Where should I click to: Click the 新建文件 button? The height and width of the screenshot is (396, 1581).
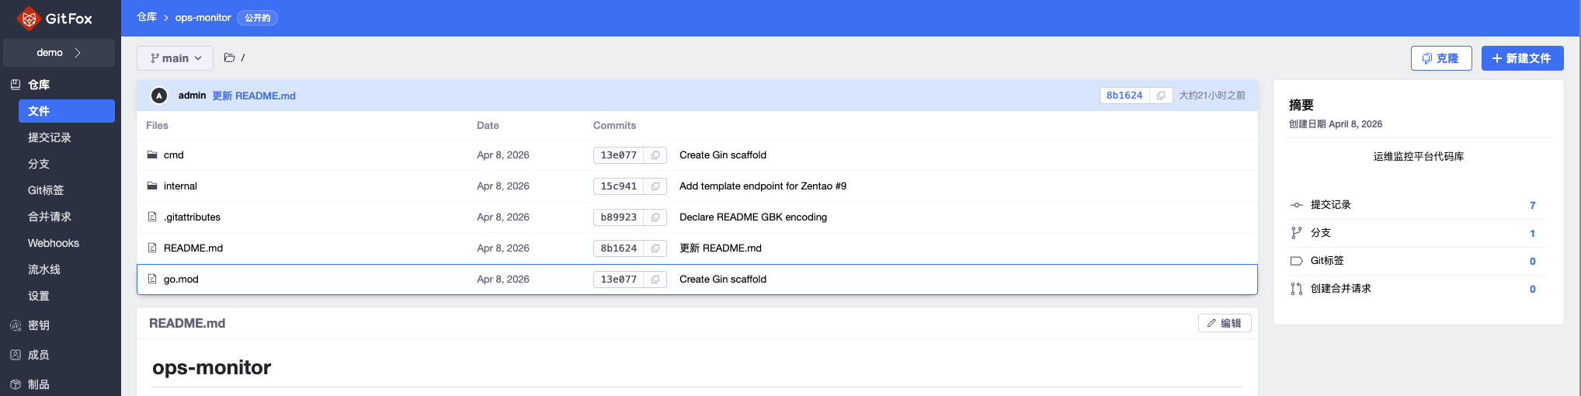pyautogui.click(x=1522, y=58)
